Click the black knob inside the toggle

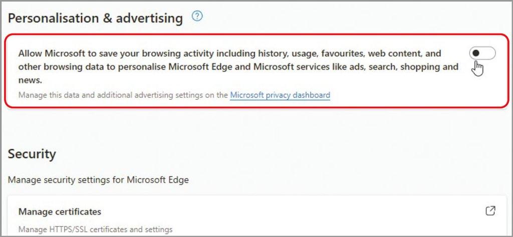point(476,53)
